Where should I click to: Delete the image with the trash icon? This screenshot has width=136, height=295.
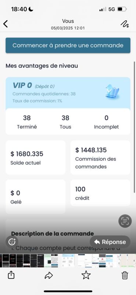click(125, 275)
